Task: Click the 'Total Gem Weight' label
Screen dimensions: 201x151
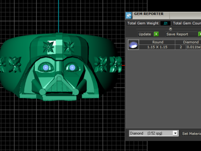Action: 143,23
